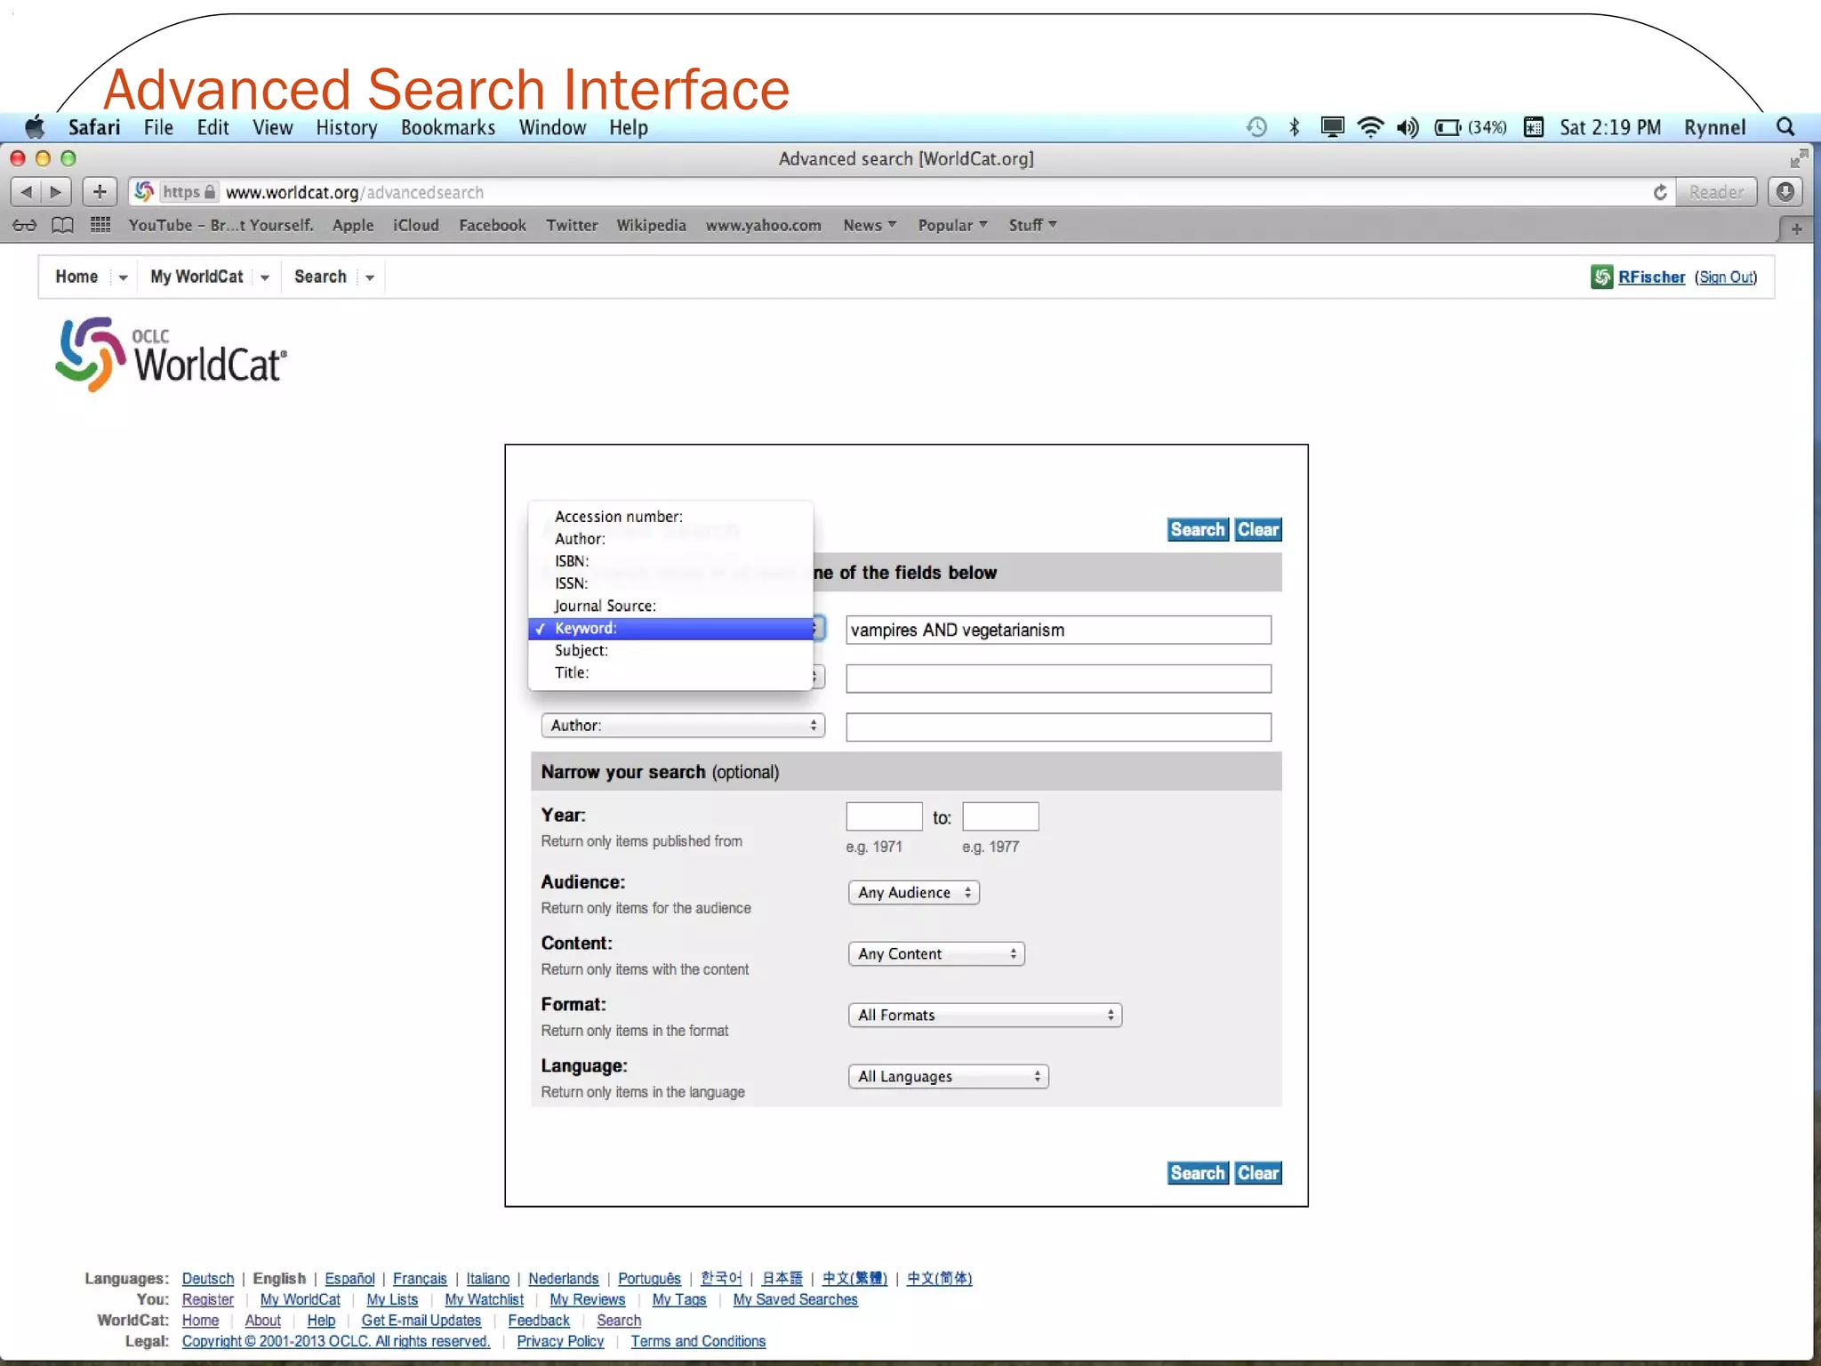Click the battery status icon

pyautogui.click(x=1447, y=127)
